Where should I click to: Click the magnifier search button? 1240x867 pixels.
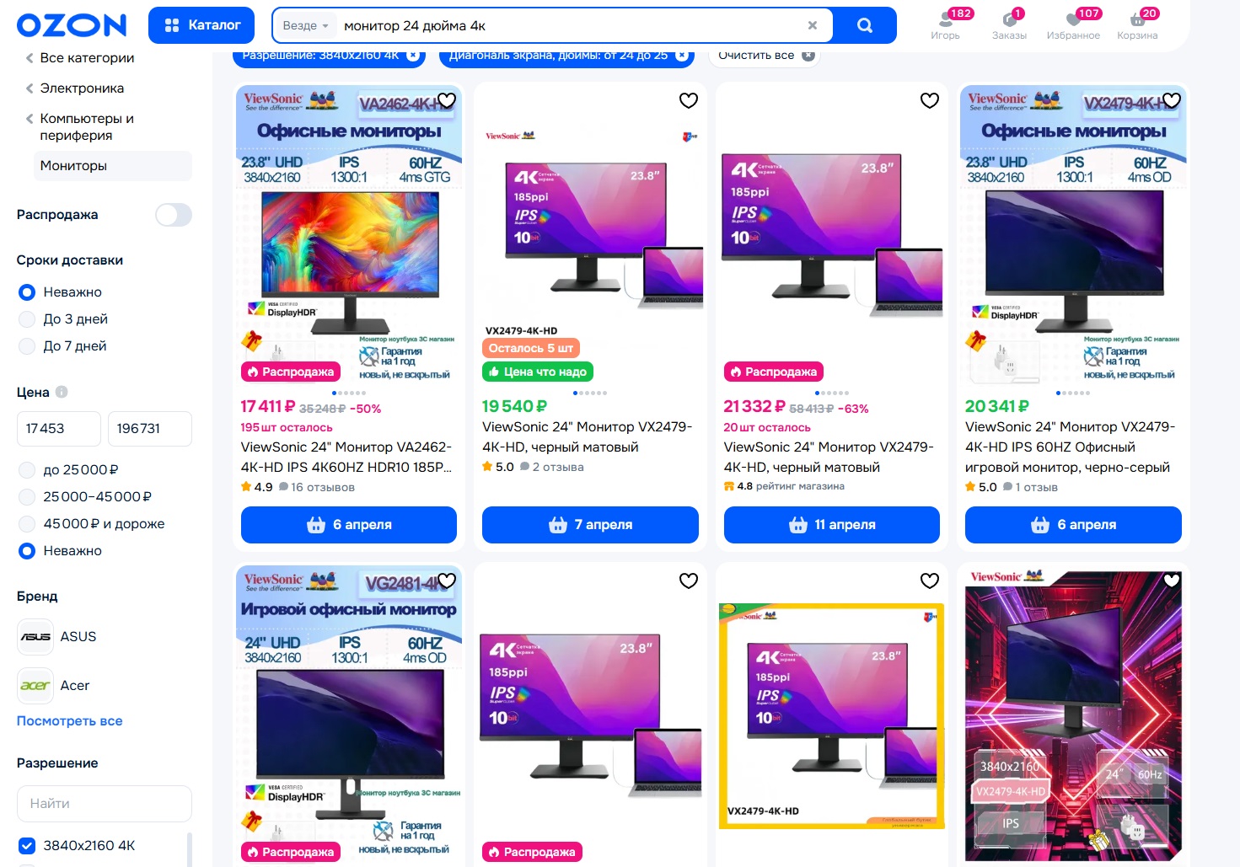864,25
